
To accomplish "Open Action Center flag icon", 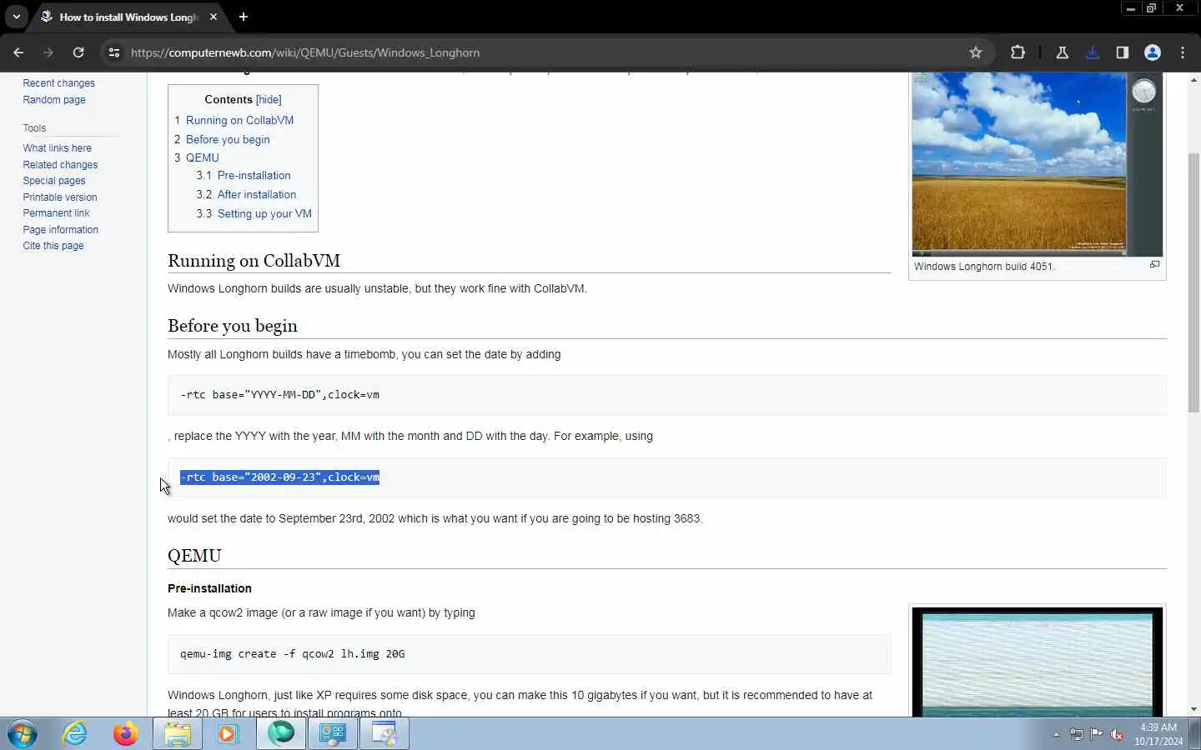I will click(x=1097, y=735).
